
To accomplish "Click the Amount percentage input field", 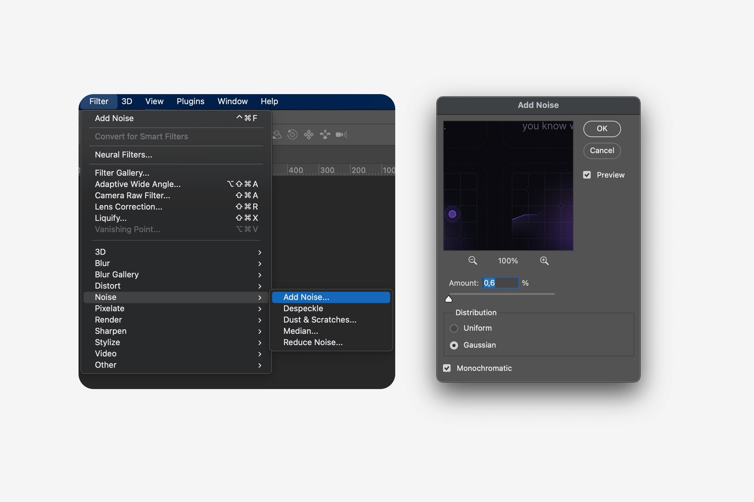I will pyautogui.click(x=500, y=283).
